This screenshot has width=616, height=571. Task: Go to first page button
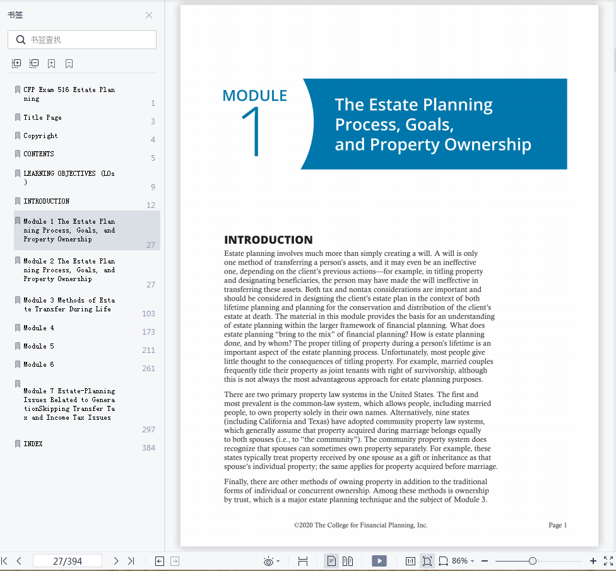click(x=4, y=561)
